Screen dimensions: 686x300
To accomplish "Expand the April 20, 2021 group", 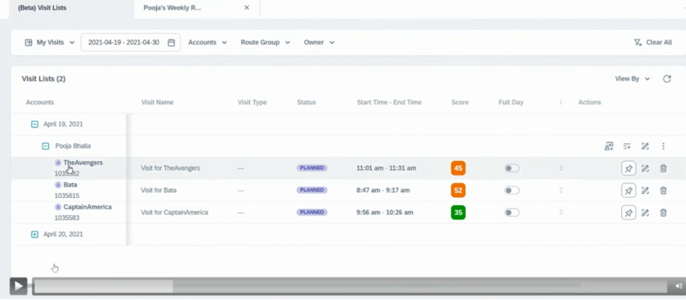I will pos(34,234).
